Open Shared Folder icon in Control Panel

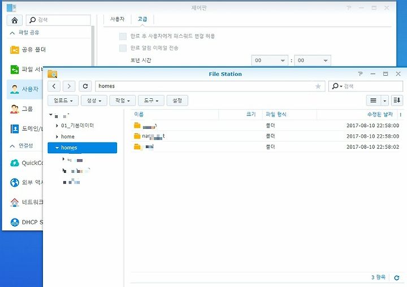15,50
